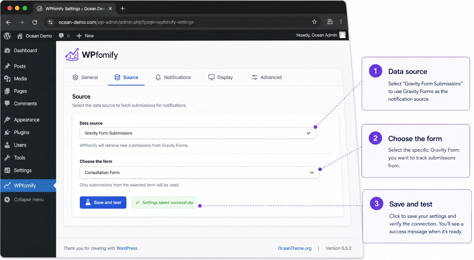The width and height of the screenshot is (474, 260).
Task: Switch to the Source tab
Action: (126, 77)
